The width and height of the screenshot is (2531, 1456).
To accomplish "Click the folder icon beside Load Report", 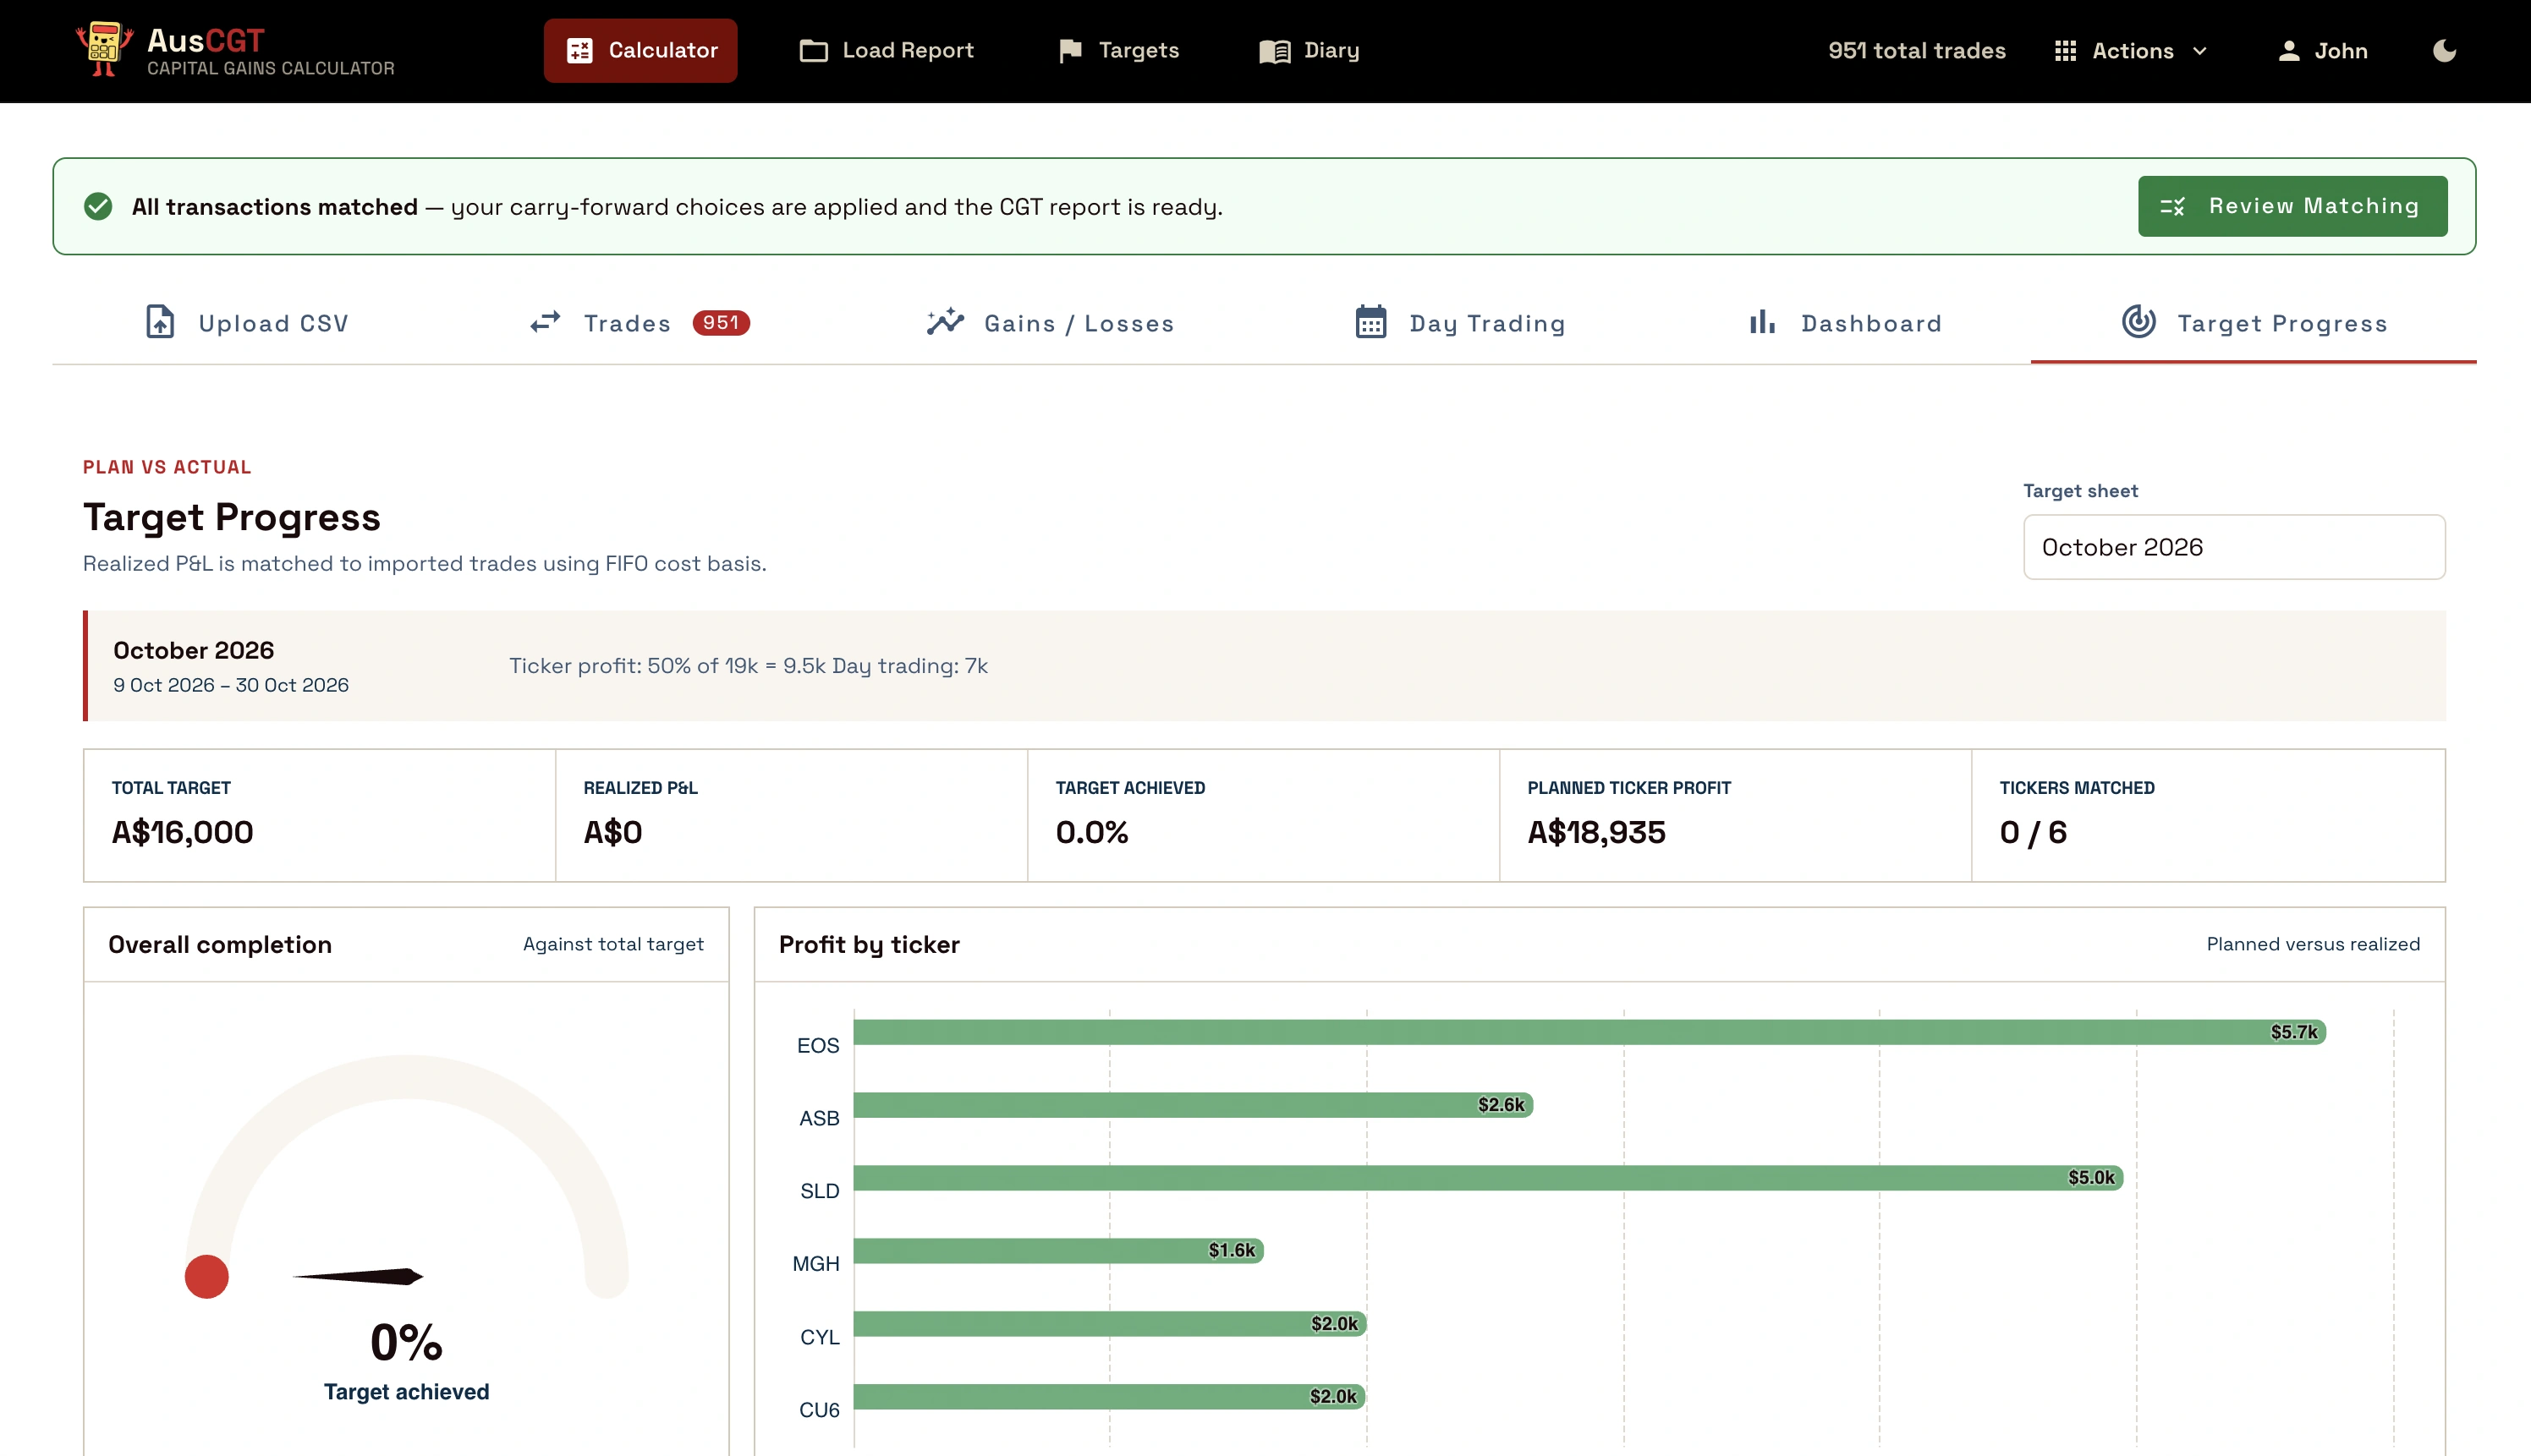I will 813,51.
